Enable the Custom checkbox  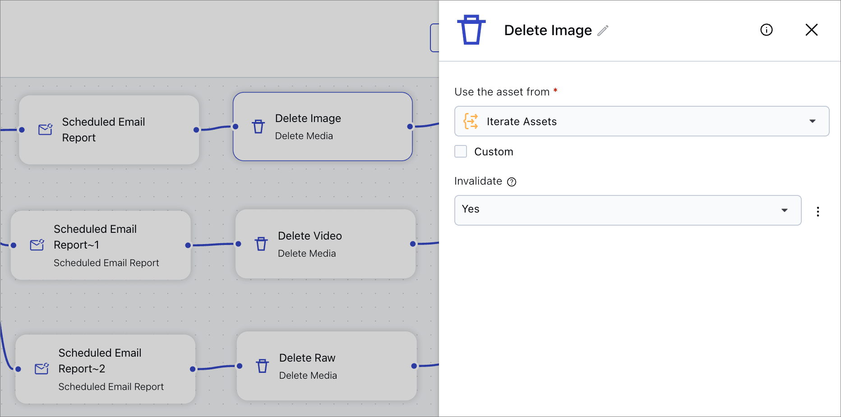click(x=461, y=152)
